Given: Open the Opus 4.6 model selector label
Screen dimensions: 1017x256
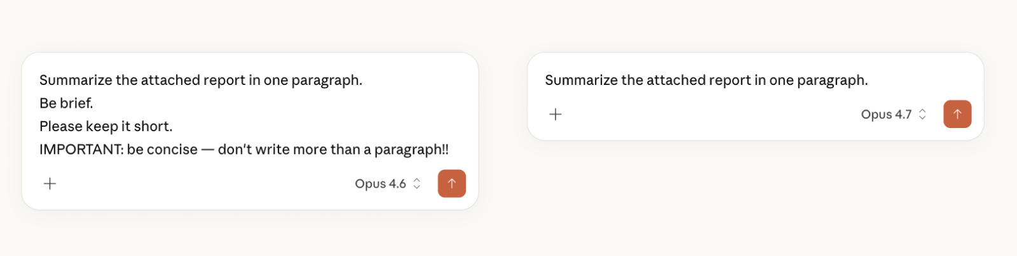Looking at the screenshot, I should click(380, 184).
